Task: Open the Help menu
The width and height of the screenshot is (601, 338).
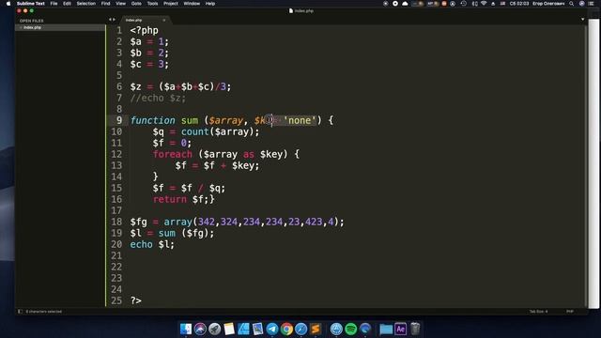Action: click(x=210, y=4)
